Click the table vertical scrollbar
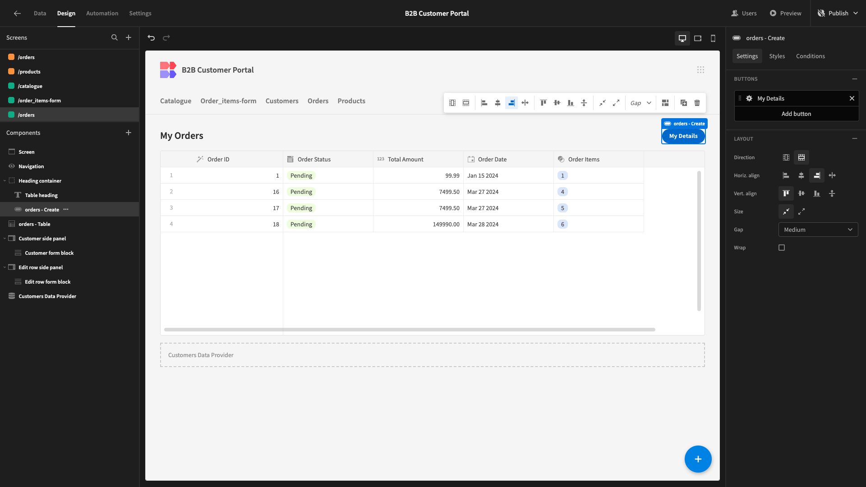Viewport: 866px width, 487px height. 699,241
